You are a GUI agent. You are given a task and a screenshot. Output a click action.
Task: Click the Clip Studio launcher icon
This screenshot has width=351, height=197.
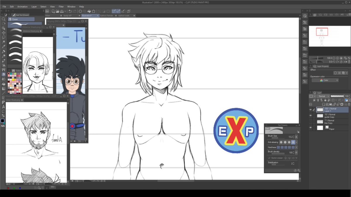[x=47, y=11]
